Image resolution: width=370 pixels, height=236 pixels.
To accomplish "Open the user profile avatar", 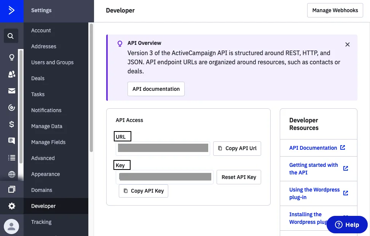I will [11, 226].
